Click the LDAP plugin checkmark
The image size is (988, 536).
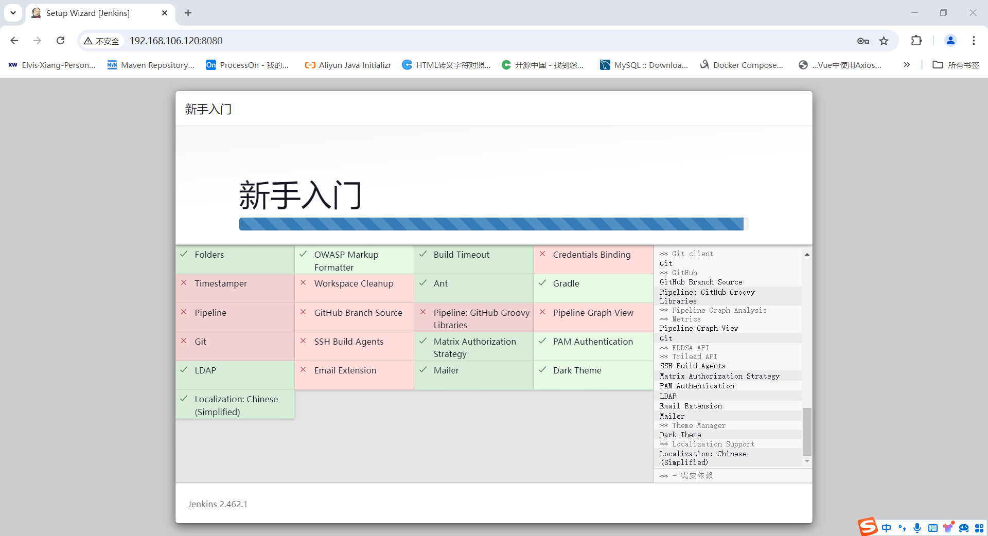pos(184,370)
